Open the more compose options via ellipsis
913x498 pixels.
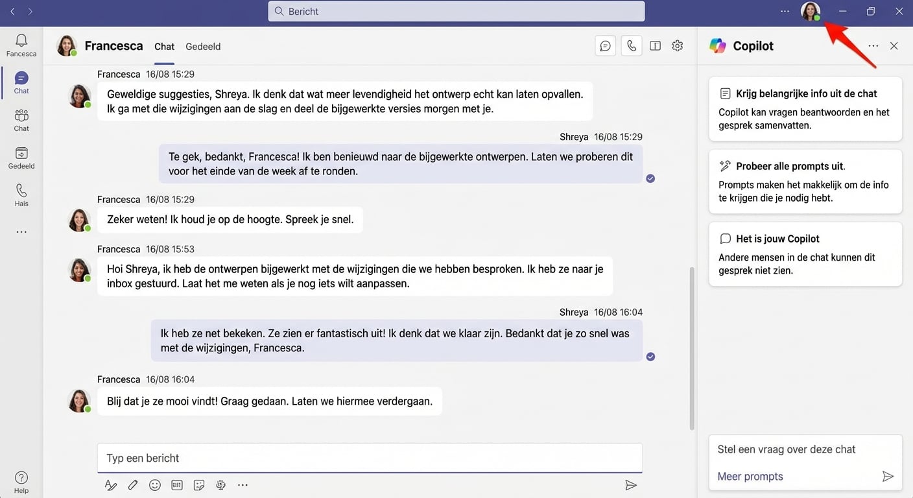pos(243,484)
